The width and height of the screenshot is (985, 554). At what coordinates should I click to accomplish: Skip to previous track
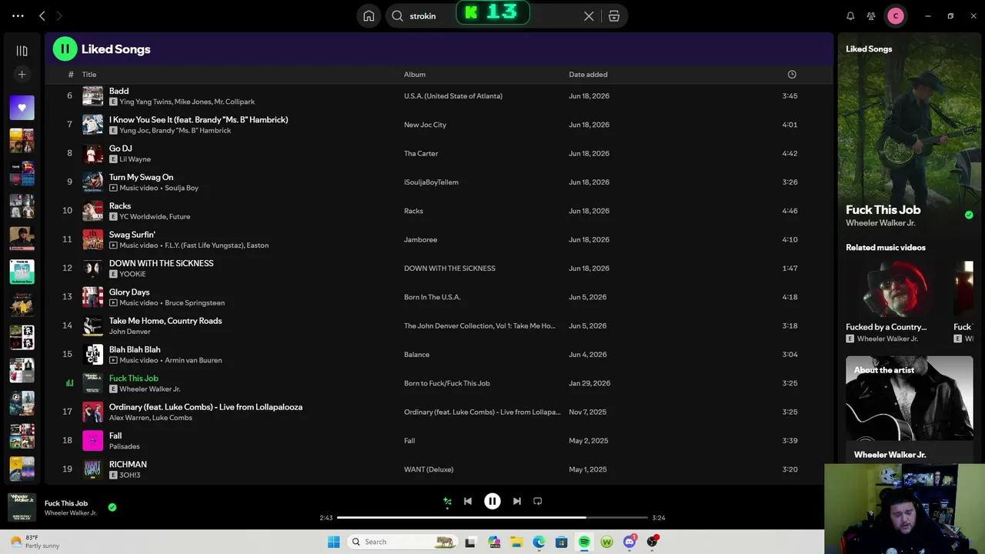(467, 501)
